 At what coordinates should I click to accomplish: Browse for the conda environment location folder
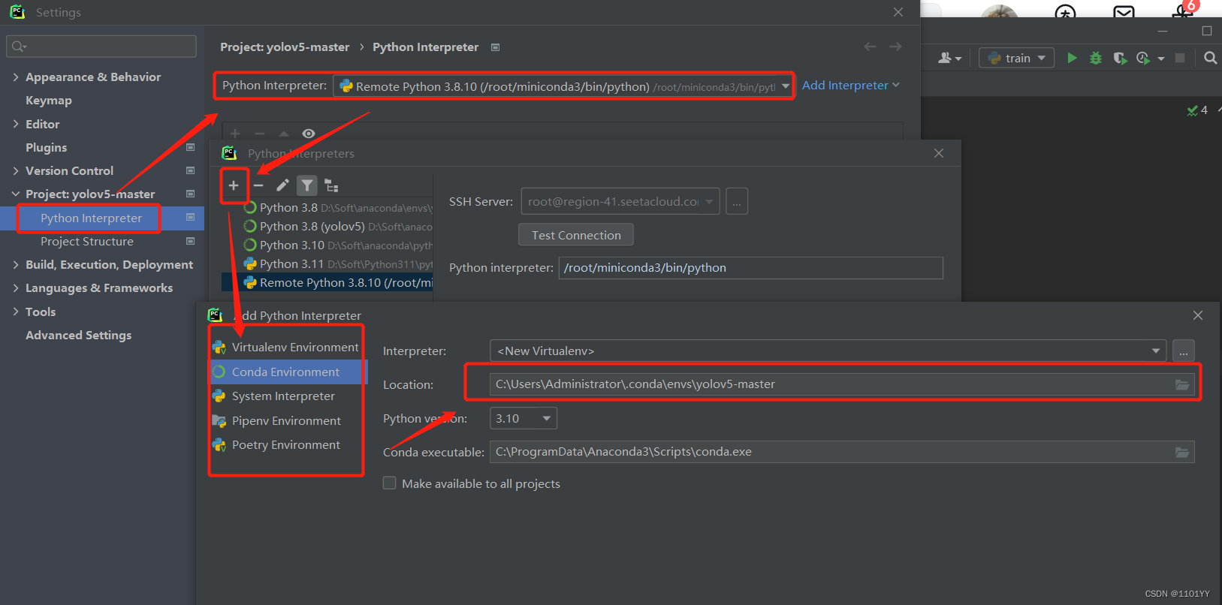(1182, 384)
